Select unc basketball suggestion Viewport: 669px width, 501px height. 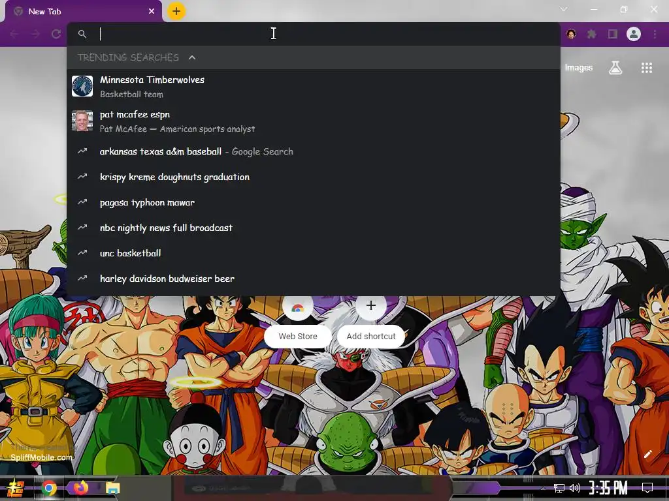[313, 253]
